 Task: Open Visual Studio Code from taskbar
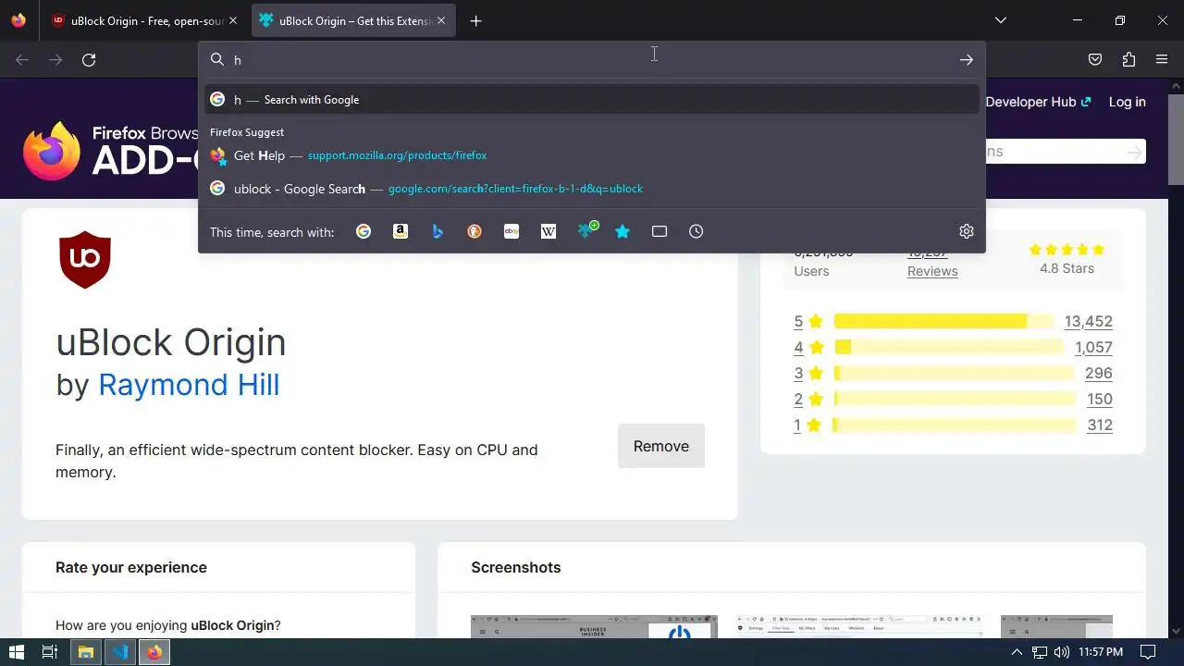[x=120, y=652]
